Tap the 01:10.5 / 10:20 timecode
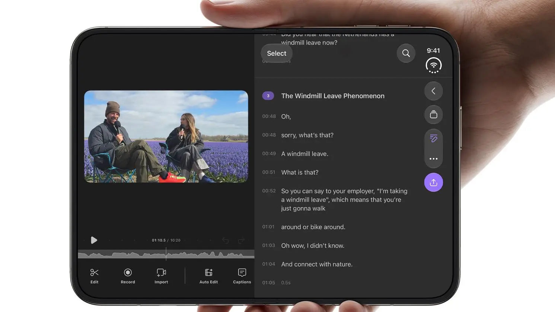This screenshot has width=555, height=312. 166,240
